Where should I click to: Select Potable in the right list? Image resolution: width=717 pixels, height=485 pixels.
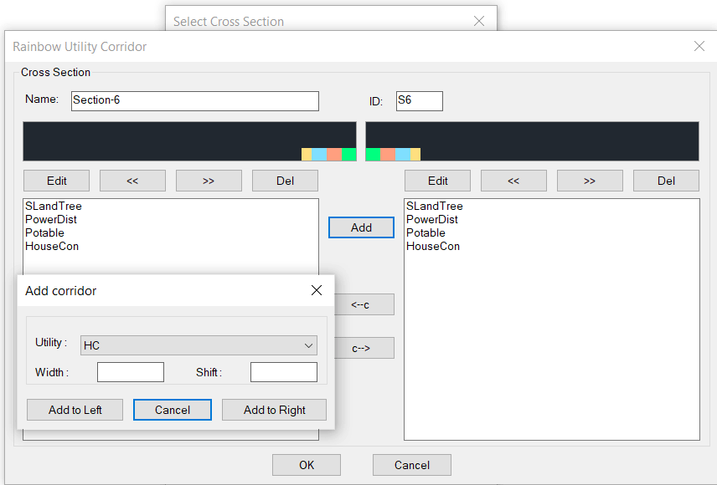[x=426, y=232]
